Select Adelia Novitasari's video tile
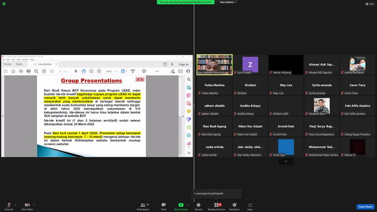The height and width of the screenshot is (212, 377). pos(358,64)
